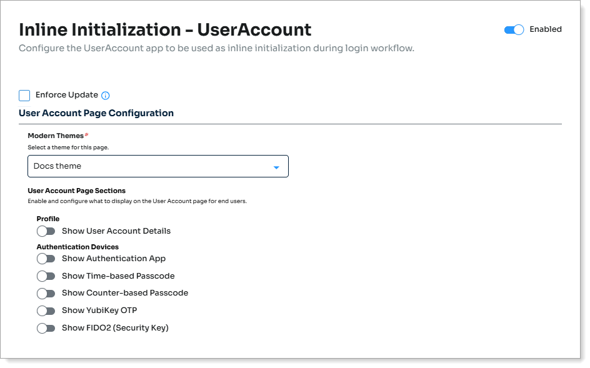This screenshot has width=590, height=368.
Task: Click the Enforce Update label text
Action: point(67,95)
